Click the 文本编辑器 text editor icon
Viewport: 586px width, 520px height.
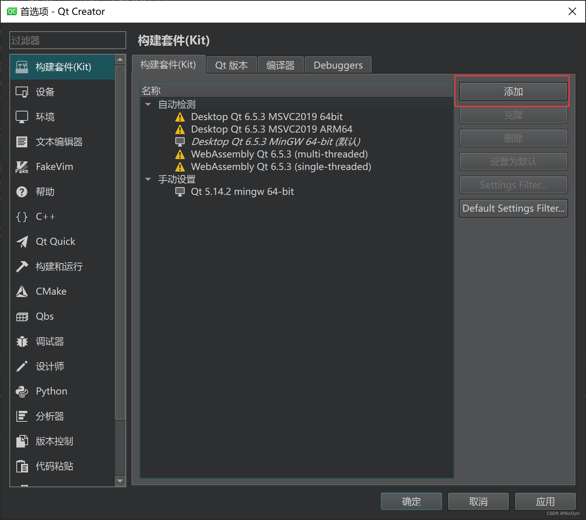[22, 142]
